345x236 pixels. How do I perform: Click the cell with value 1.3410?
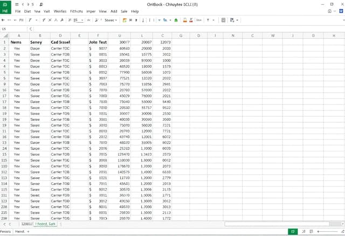[142, 155]
